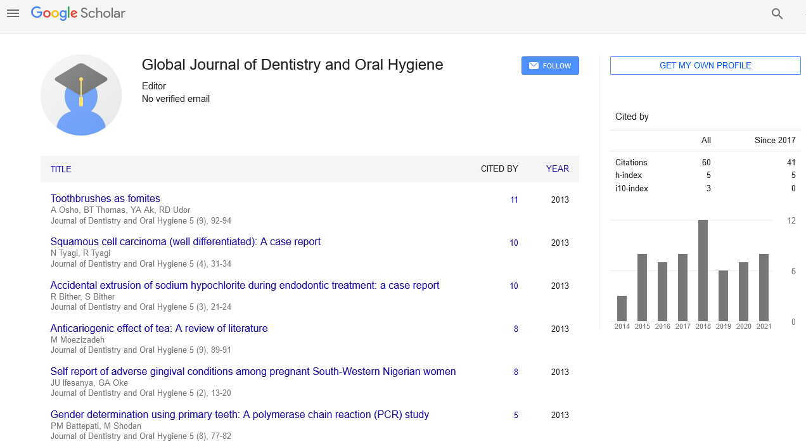
Task: Open Self report of adverse gingival conditions
Action: click(x=253, y=371)
